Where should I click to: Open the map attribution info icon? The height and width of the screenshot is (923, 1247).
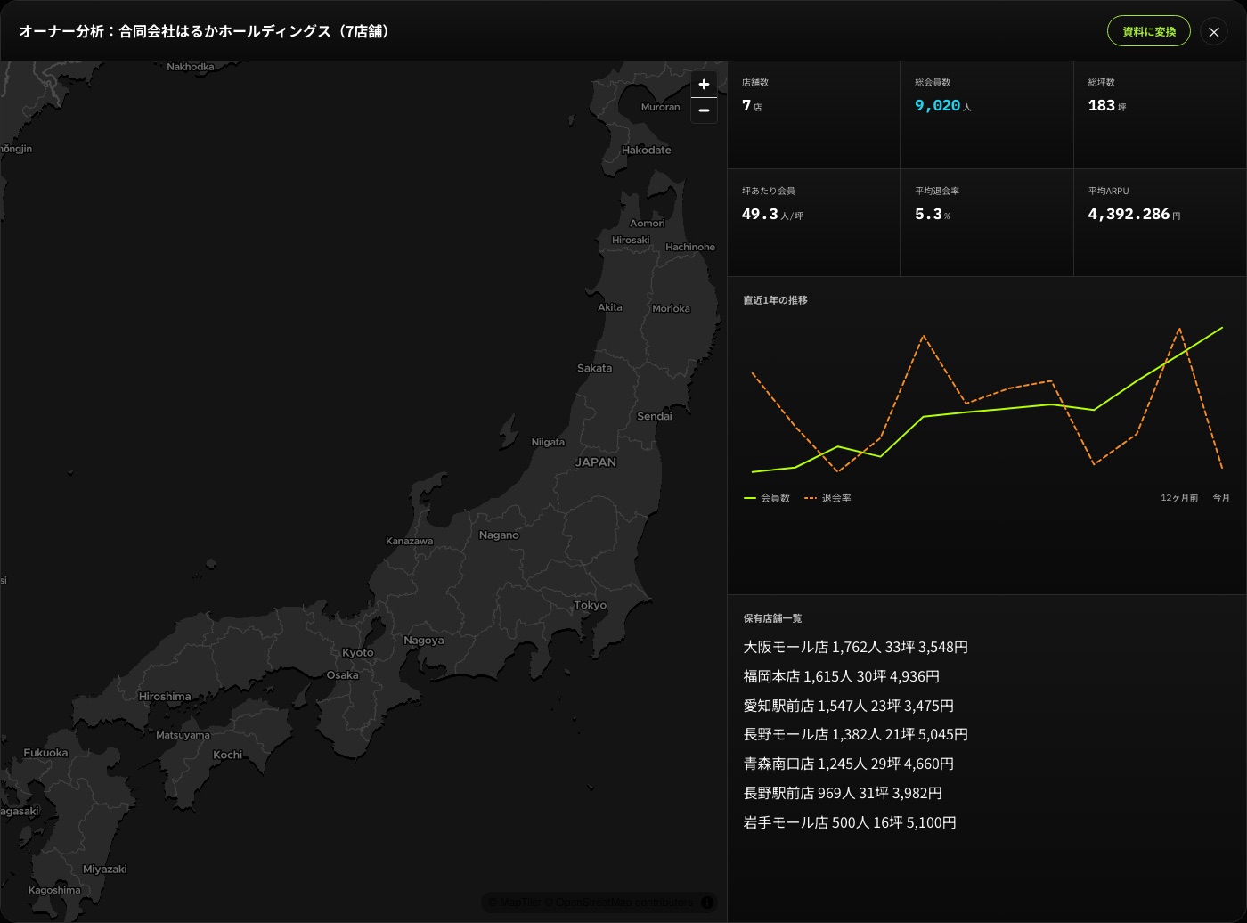(707, 903)
